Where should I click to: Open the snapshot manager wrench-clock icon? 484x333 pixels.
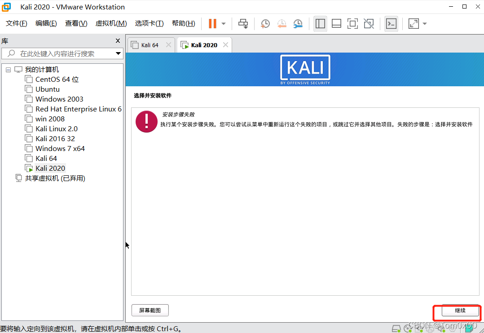pos(298,23)
